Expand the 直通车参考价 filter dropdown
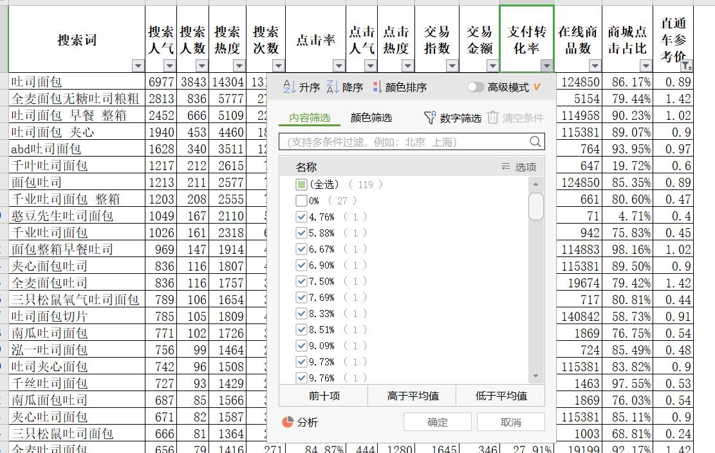The height and width of the screenshot is (453, 715). (x=686, y=66)
